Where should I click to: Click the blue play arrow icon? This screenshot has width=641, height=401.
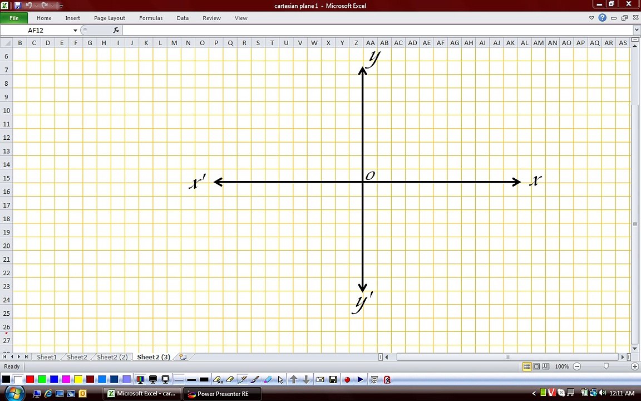(360, 380)
